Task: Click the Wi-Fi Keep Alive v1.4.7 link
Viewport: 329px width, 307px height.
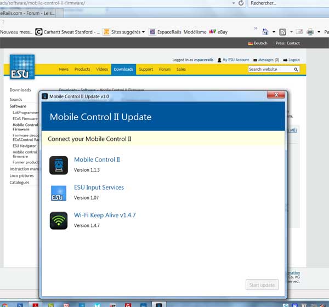Action: click(105, 215)
